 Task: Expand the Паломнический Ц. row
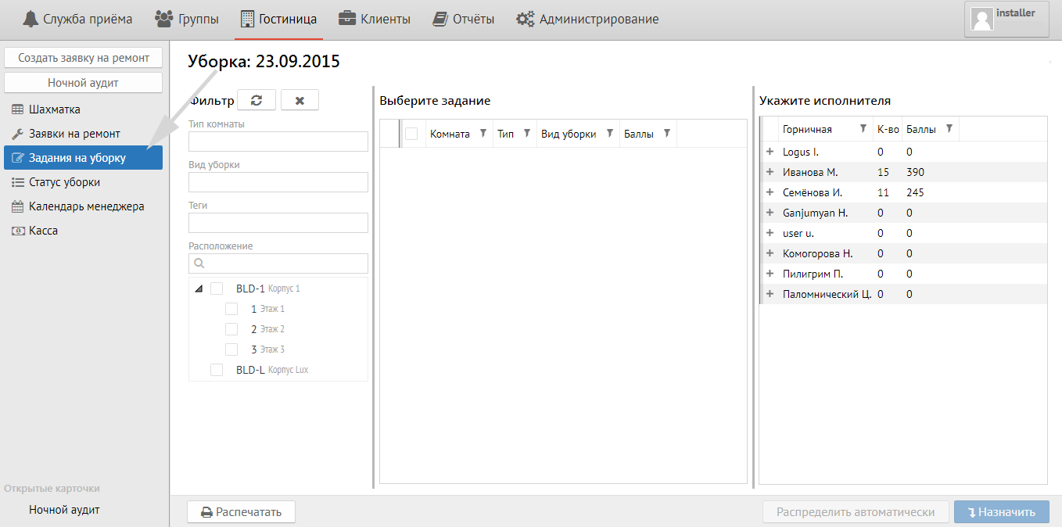tap(770, 294)
